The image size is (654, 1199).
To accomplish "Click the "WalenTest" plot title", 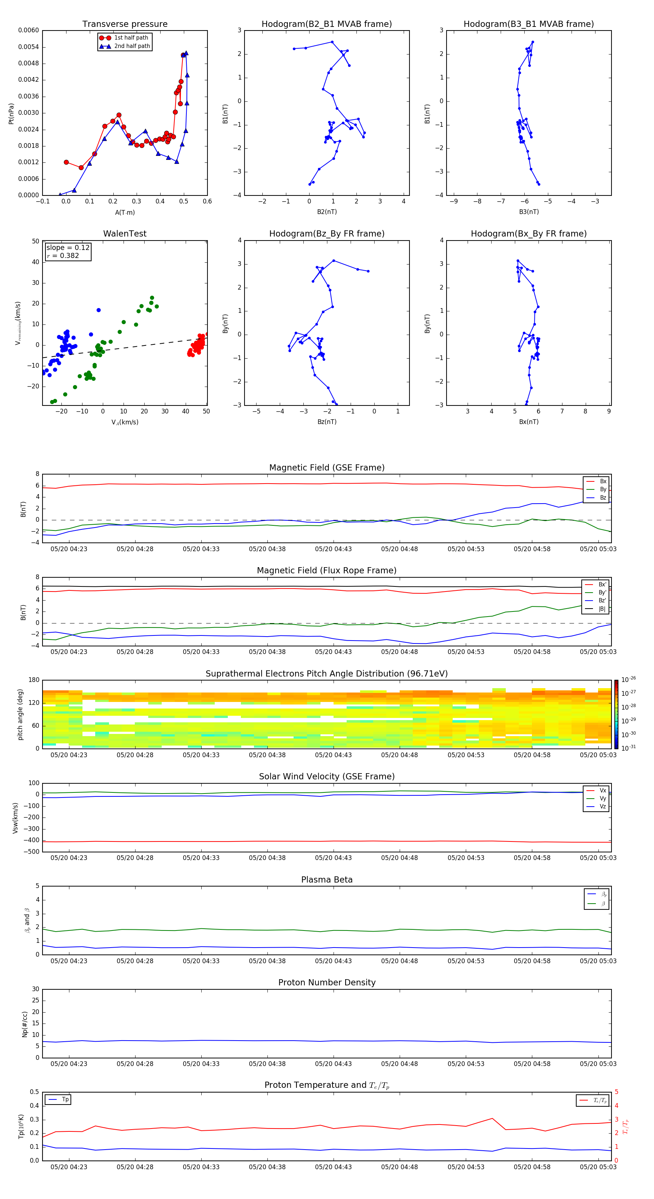I will [125, 234].
